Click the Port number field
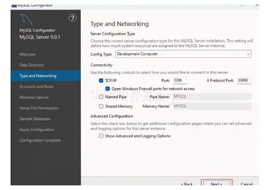This screenshot has width=270, height=190. pyautogui.click(x=180, y=80)
